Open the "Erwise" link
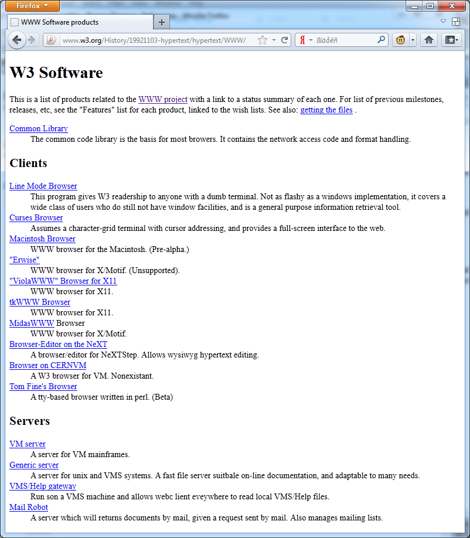470x538 pixels. click(x=25, y=260)
